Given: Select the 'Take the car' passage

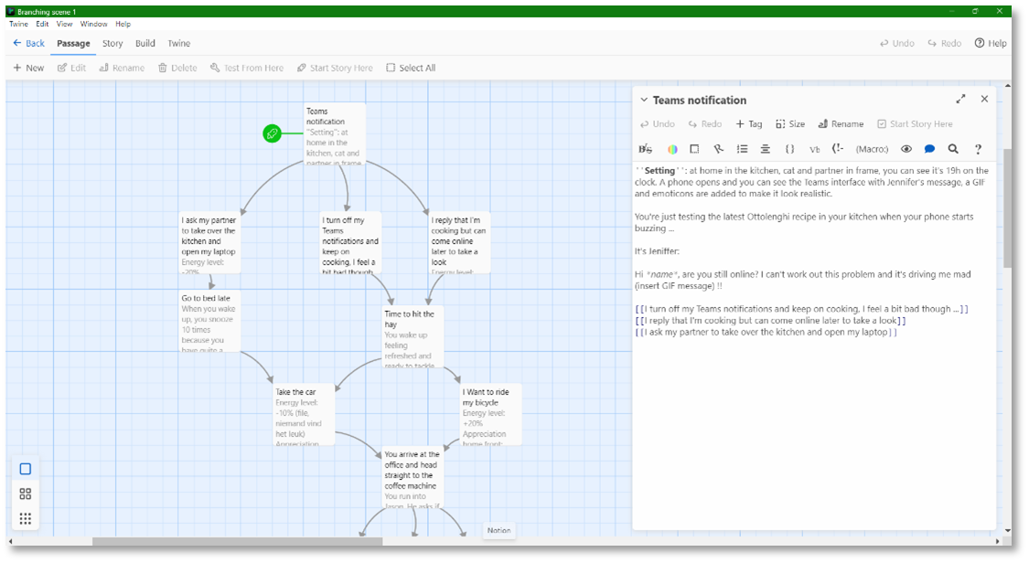Looking at the screenshot, I should (x=303, y=415).
